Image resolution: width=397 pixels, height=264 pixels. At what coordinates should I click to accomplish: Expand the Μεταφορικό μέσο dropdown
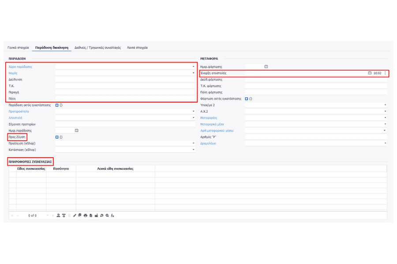385,124
